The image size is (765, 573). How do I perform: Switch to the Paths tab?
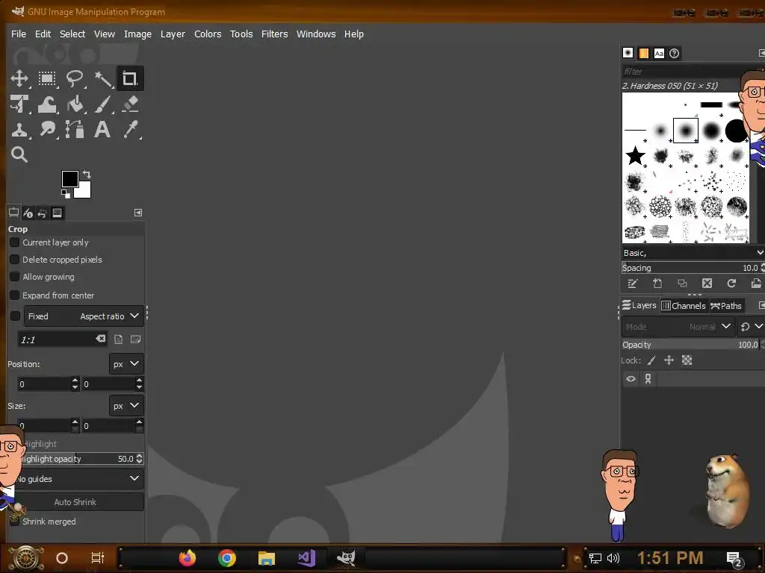pos(726,305)
